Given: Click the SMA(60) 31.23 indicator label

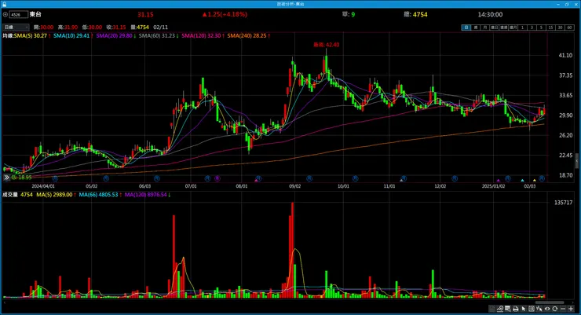Looking at the screenshot, I should tap(157, 35).
